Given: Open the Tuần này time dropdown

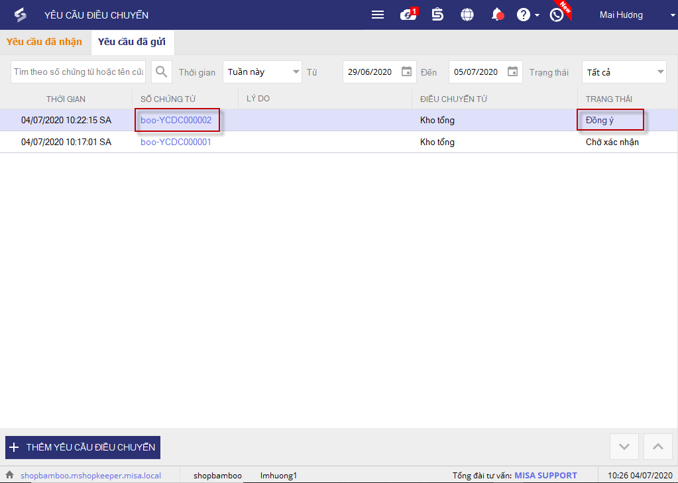Looking at the screenshot, I should pyautogui.click(x=262, y=72).
